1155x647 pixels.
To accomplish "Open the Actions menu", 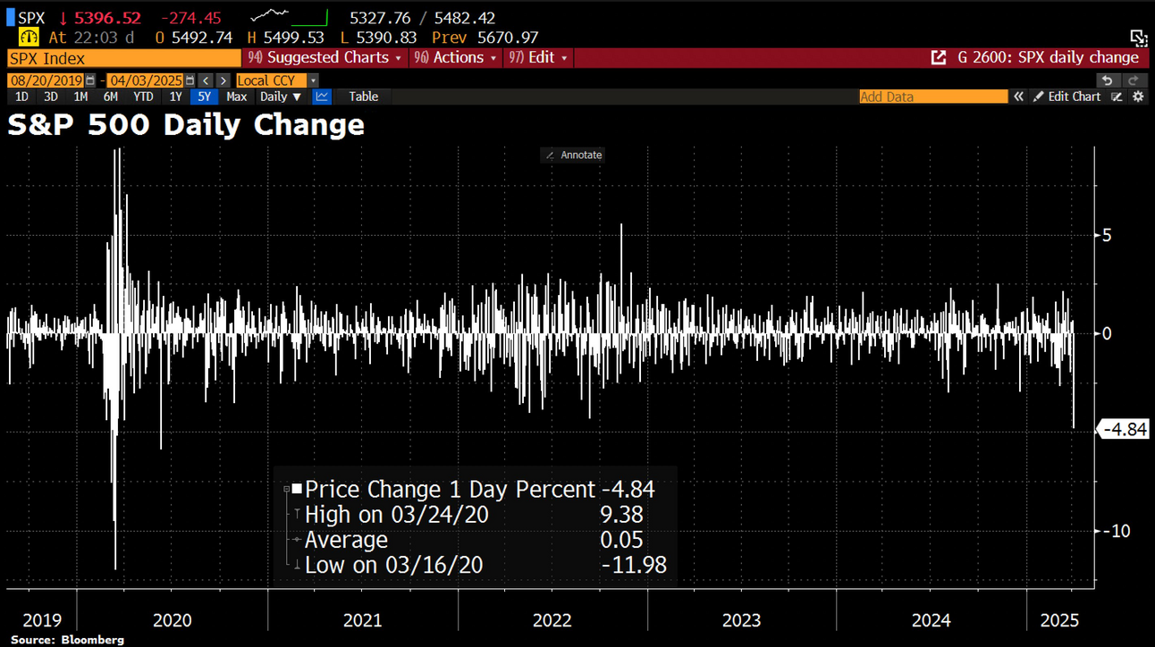I will [458, 58].
